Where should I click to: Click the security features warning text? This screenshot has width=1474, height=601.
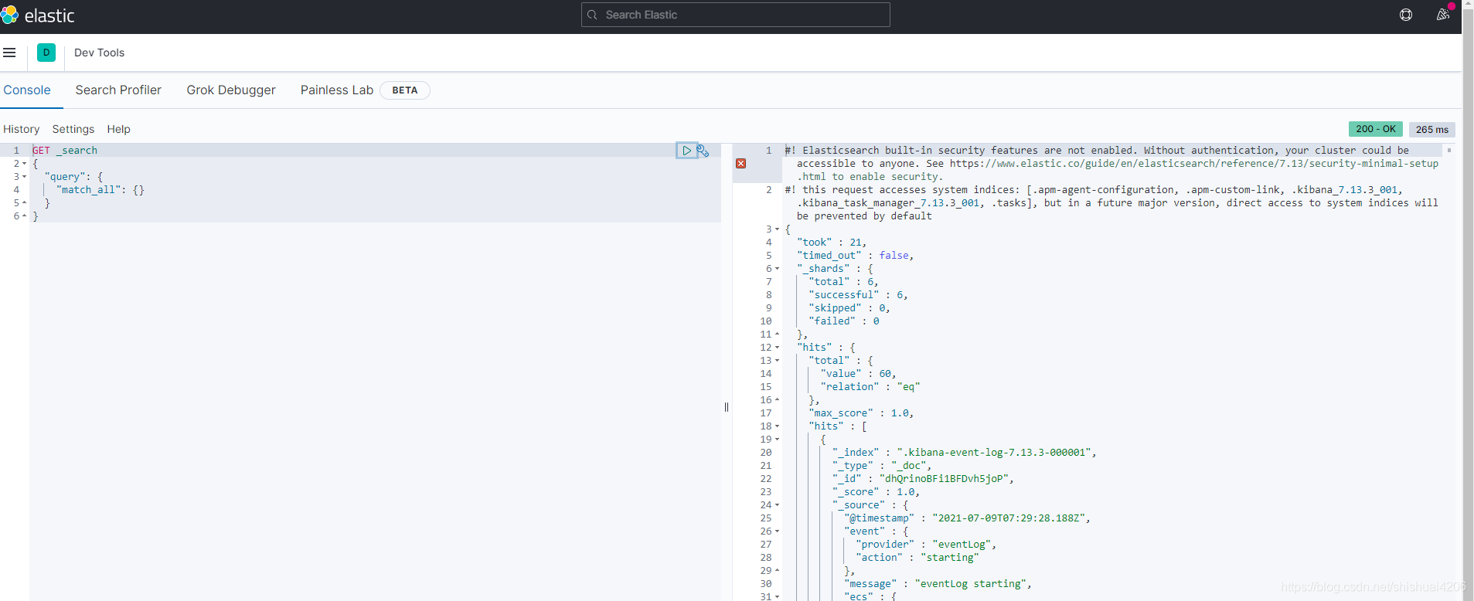click(1111, 164)
